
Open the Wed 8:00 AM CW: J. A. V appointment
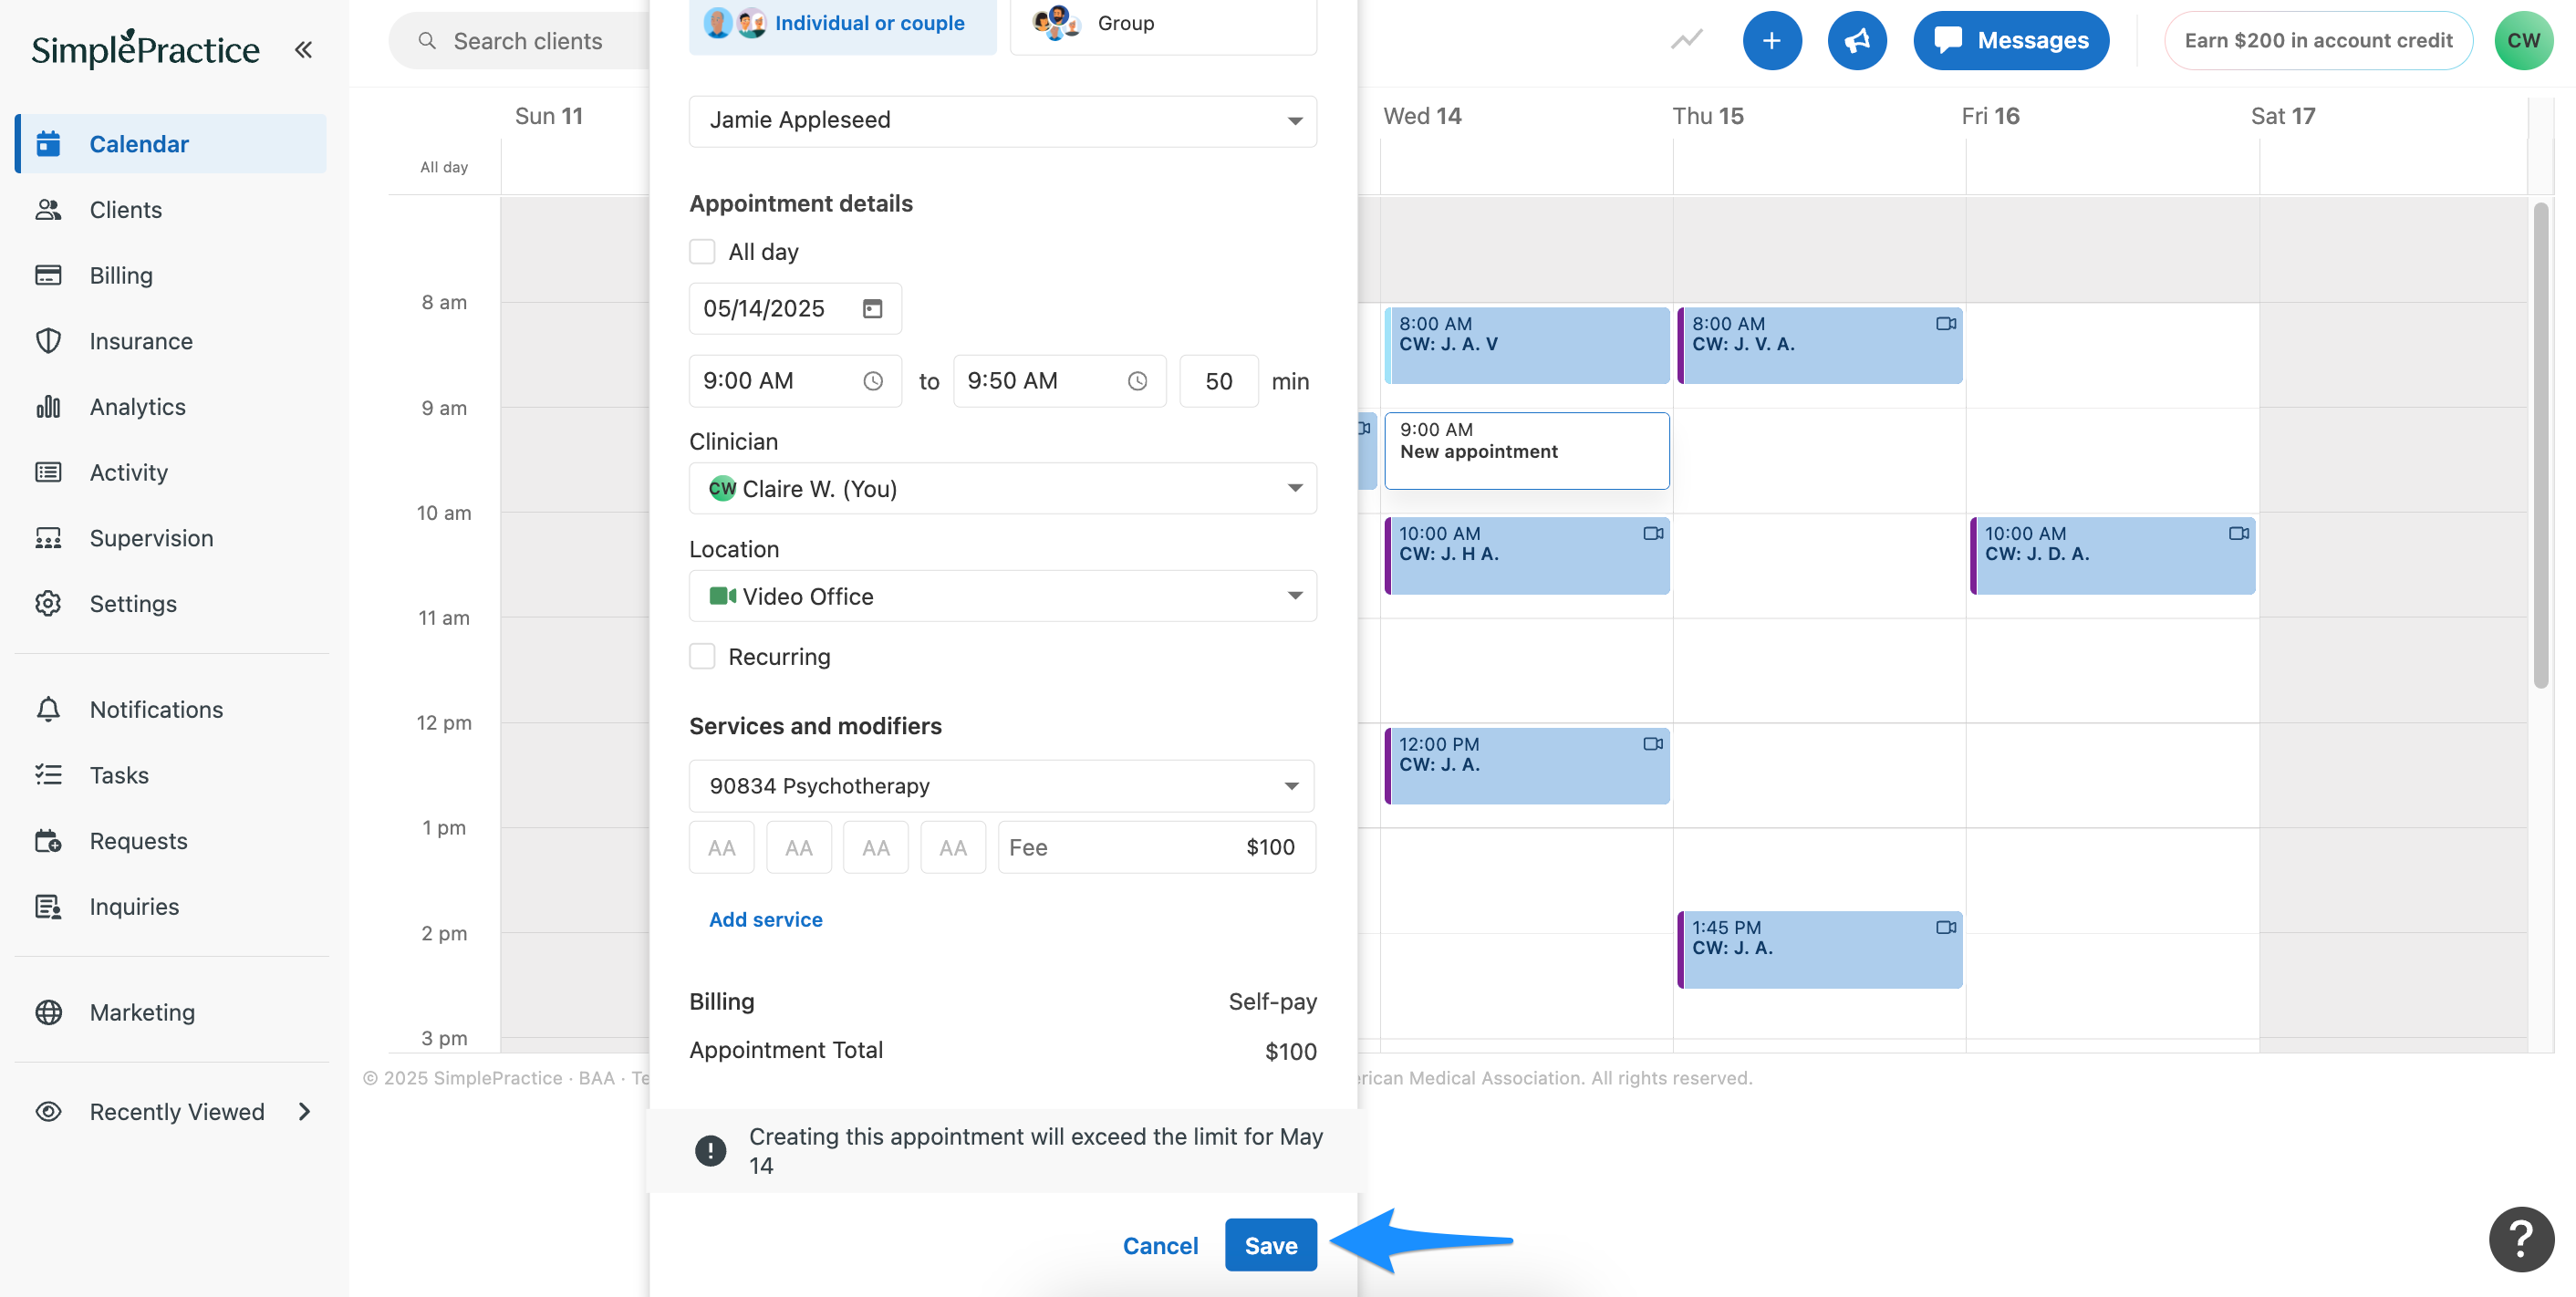point(1527,345)
